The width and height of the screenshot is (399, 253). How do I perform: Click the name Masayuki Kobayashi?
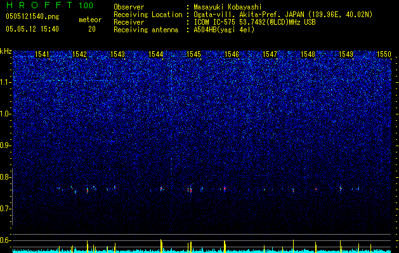(x=228, y=7)
